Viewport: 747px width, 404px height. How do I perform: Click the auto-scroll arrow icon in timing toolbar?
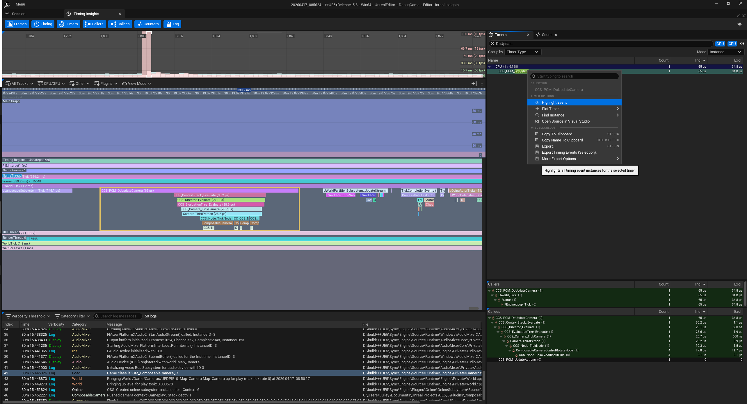tap(474, 84)
